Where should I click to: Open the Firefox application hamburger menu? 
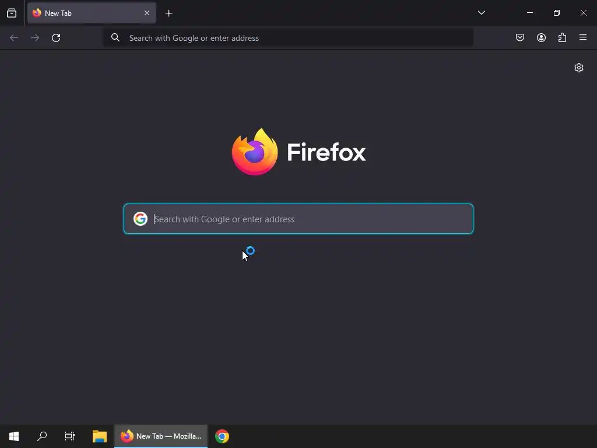pyautogui.click(x=583, y=37)
